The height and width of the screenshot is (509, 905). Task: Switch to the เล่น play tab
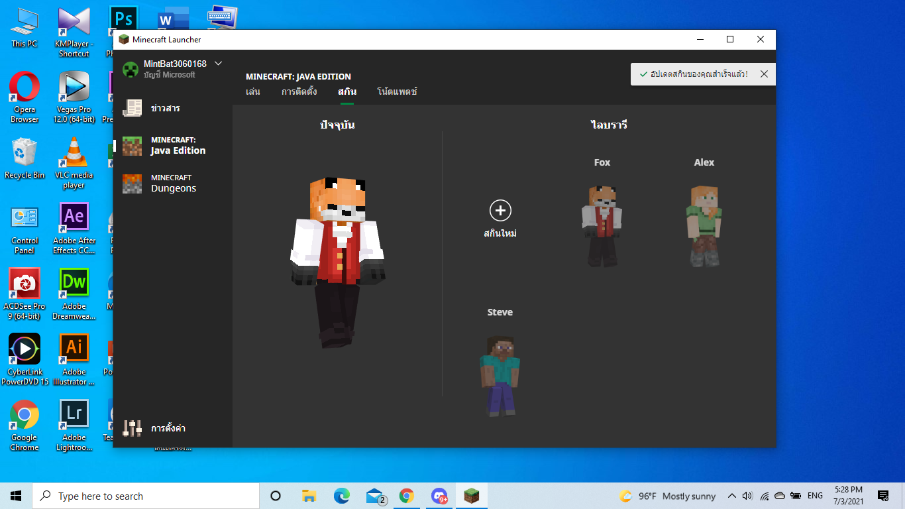[x=252, y=91]
